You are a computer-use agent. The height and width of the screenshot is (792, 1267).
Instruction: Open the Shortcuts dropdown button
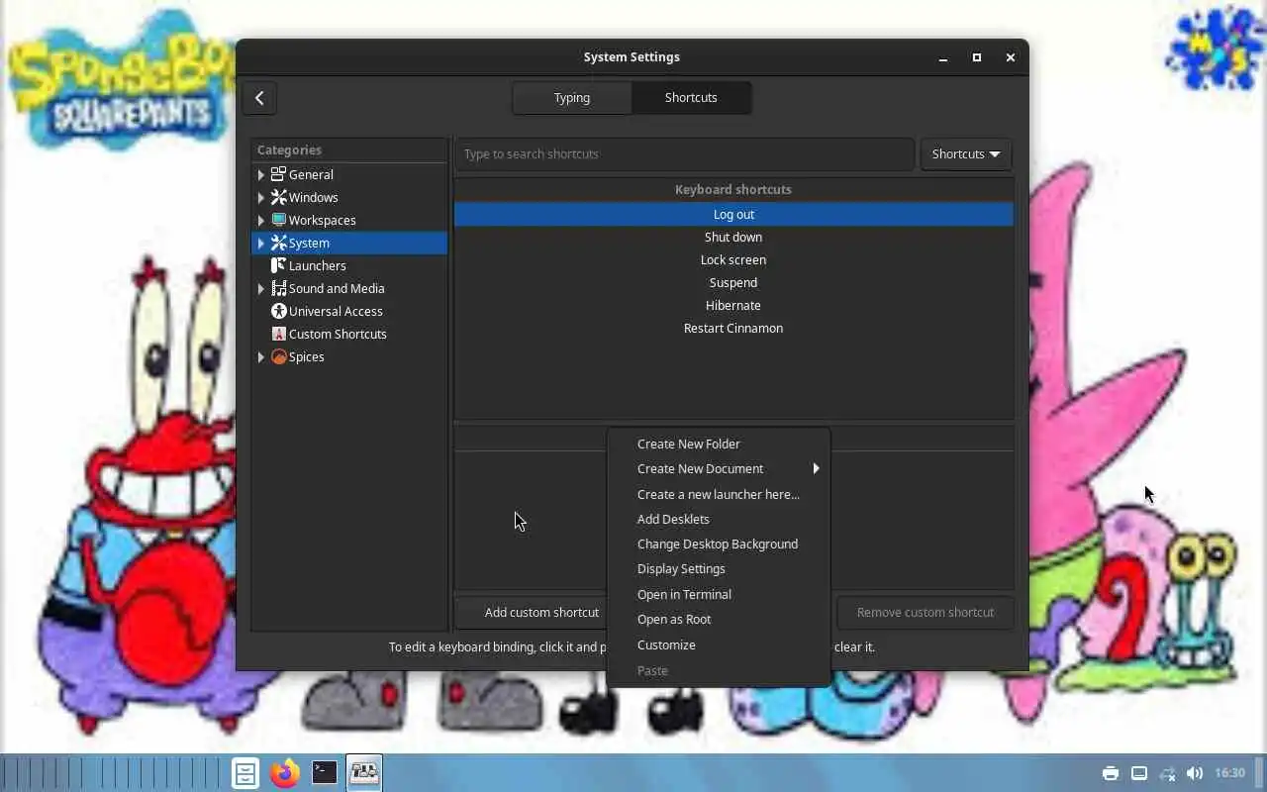pos(966,153)
